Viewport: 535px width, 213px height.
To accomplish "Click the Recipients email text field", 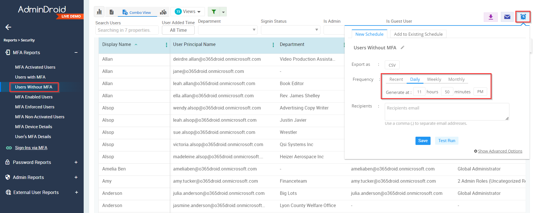I will click(446, 111).
